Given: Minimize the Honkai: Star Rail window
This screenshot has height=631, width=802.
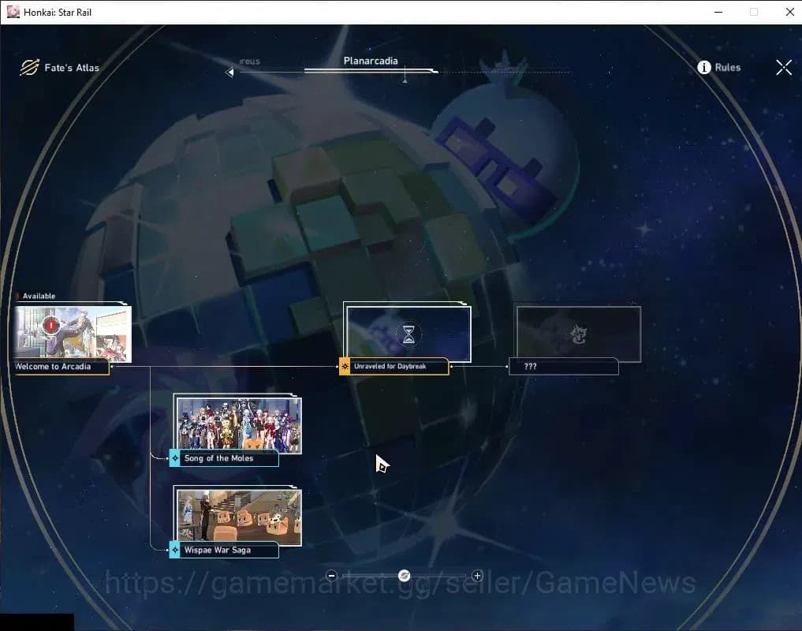Looking at the screenshot, I should [718, 12].
